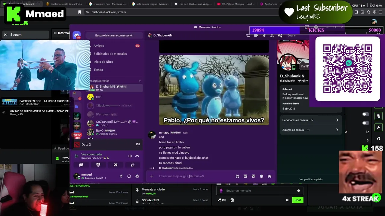Open the sticker picker in Discord
Image resolution: width=385 pixels, height=216 pixels.
click(253, 176)
